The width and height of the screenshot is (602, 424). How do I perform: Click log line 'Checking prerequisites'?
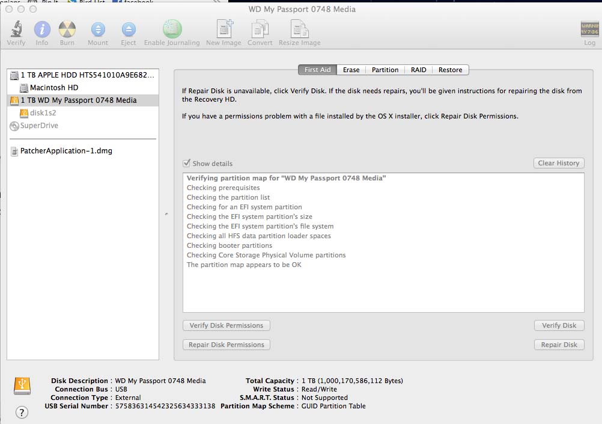click(x=223, y=188)
